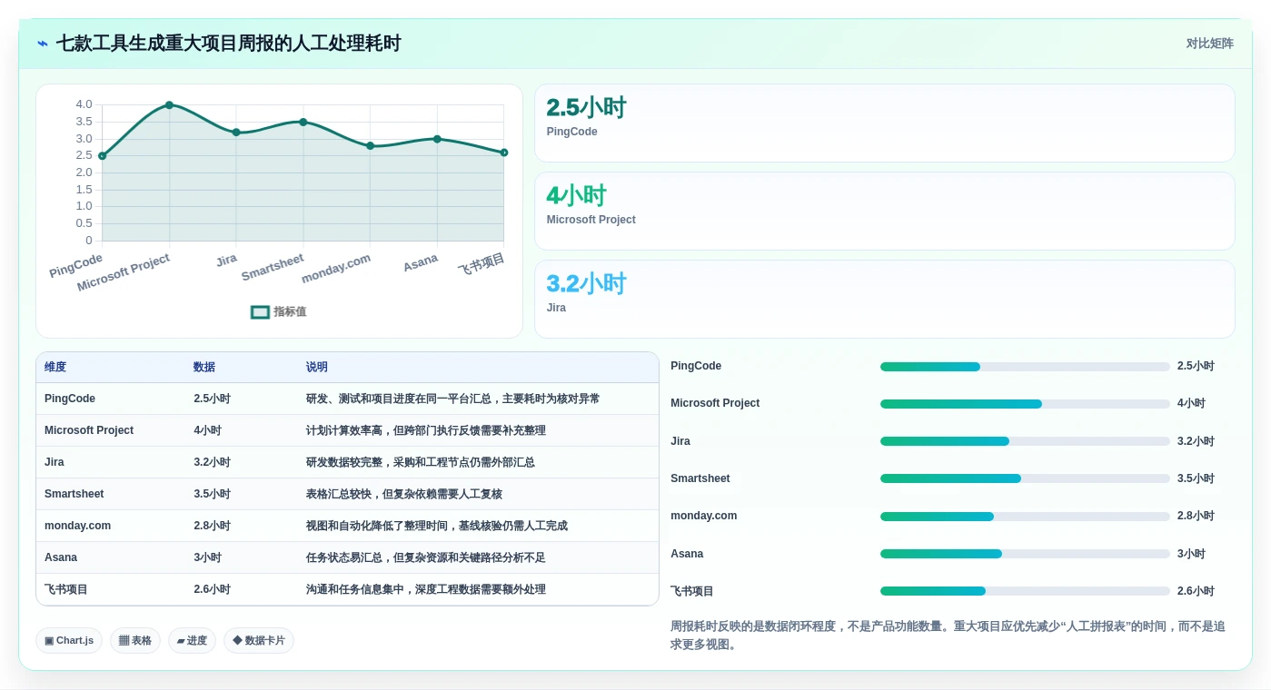Select the 飞书项目 data point on the line chart
This screenshot has height=690, width=1271.
click(x=504, y=153)
